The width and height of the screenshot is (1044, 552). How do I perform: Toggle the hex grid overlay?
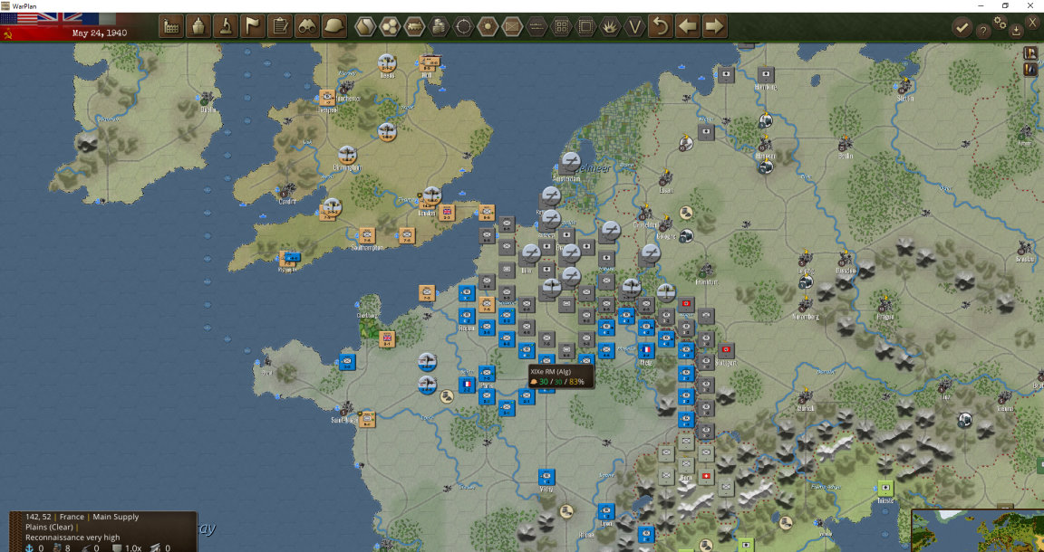pos(390,26)
